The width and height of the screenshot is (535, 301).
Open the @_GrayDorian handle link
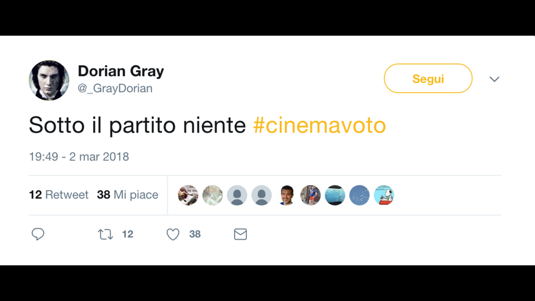115,89
